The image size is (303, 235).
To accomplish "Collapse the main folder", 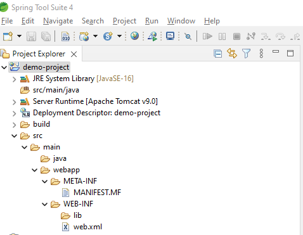I will pos(24,147).
